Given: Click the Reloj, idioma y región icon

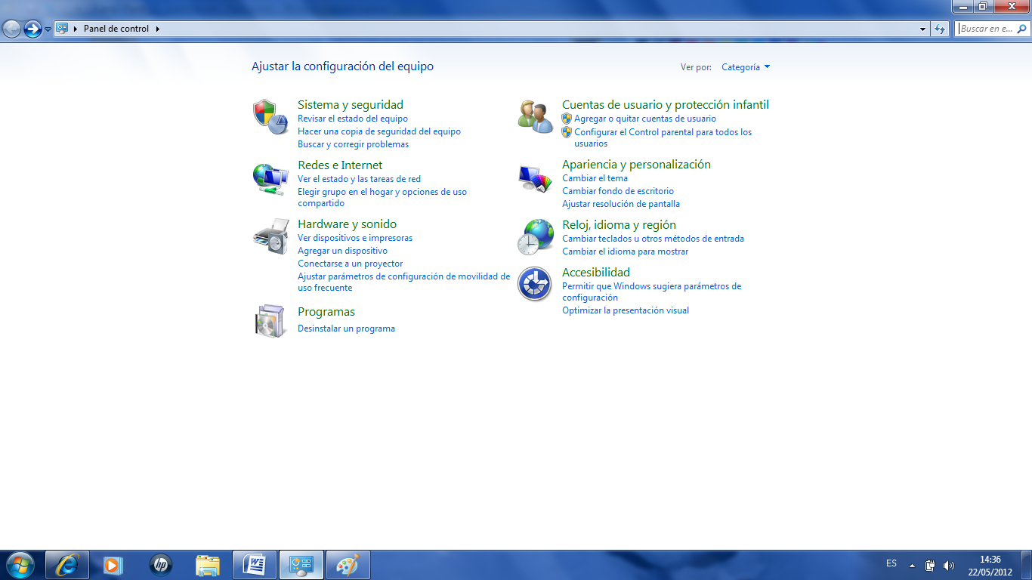Looking at the screenshot, I should 535,237.
